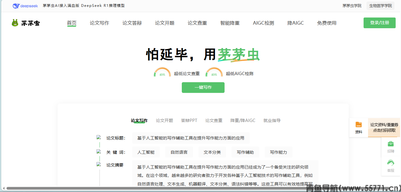Screen dimensions: 401x192
Task: Click the 登录/注册 button
Action: [380, 23]
